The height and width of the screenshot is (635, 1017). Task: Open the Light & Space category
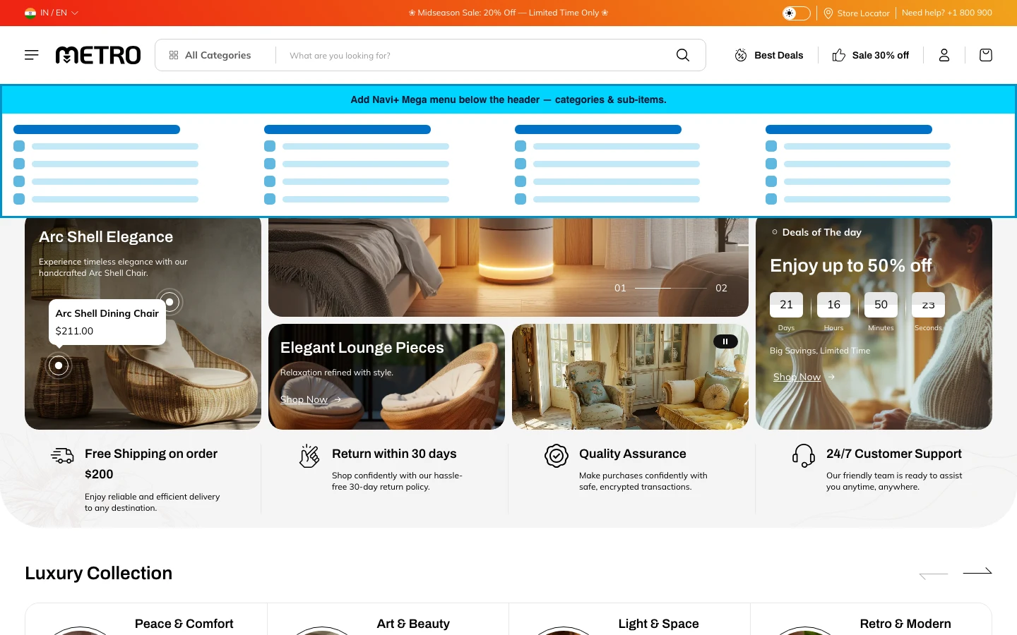(x=658, y=624)
